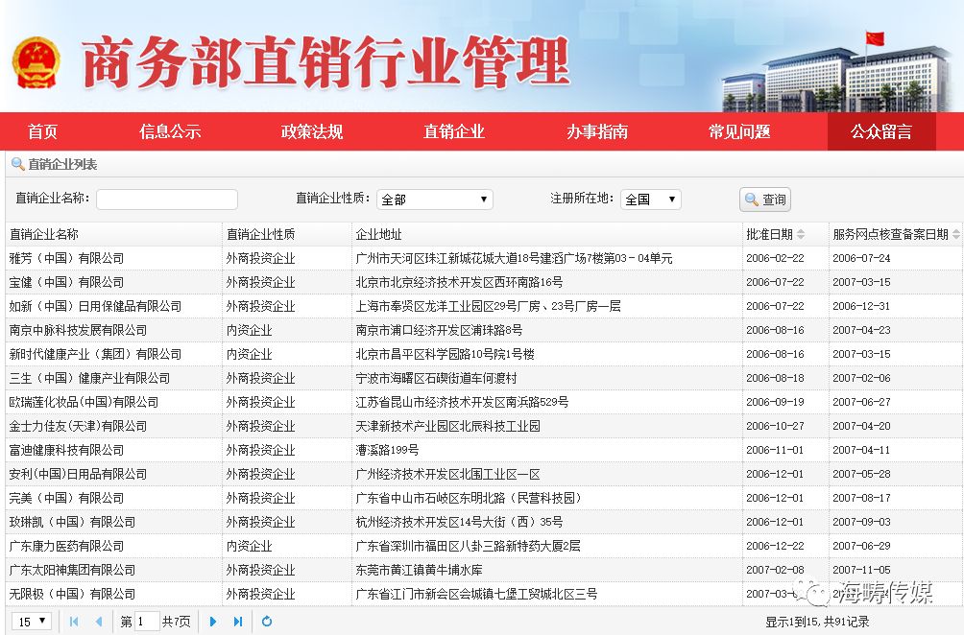The height and width of the screenshot is (635, 964).
Task: Open 首页 home link
Action: coord(42,132)
